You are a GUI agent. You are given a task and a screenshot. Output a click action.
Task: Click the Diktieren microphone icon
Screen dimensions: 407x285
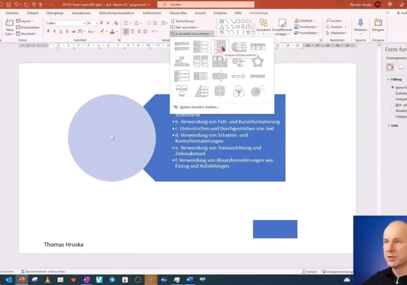point(360,23)
